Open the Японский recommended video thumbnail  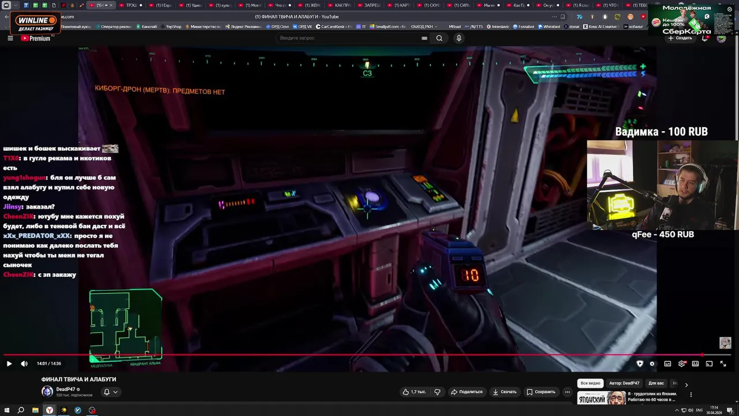pos(601,398)
